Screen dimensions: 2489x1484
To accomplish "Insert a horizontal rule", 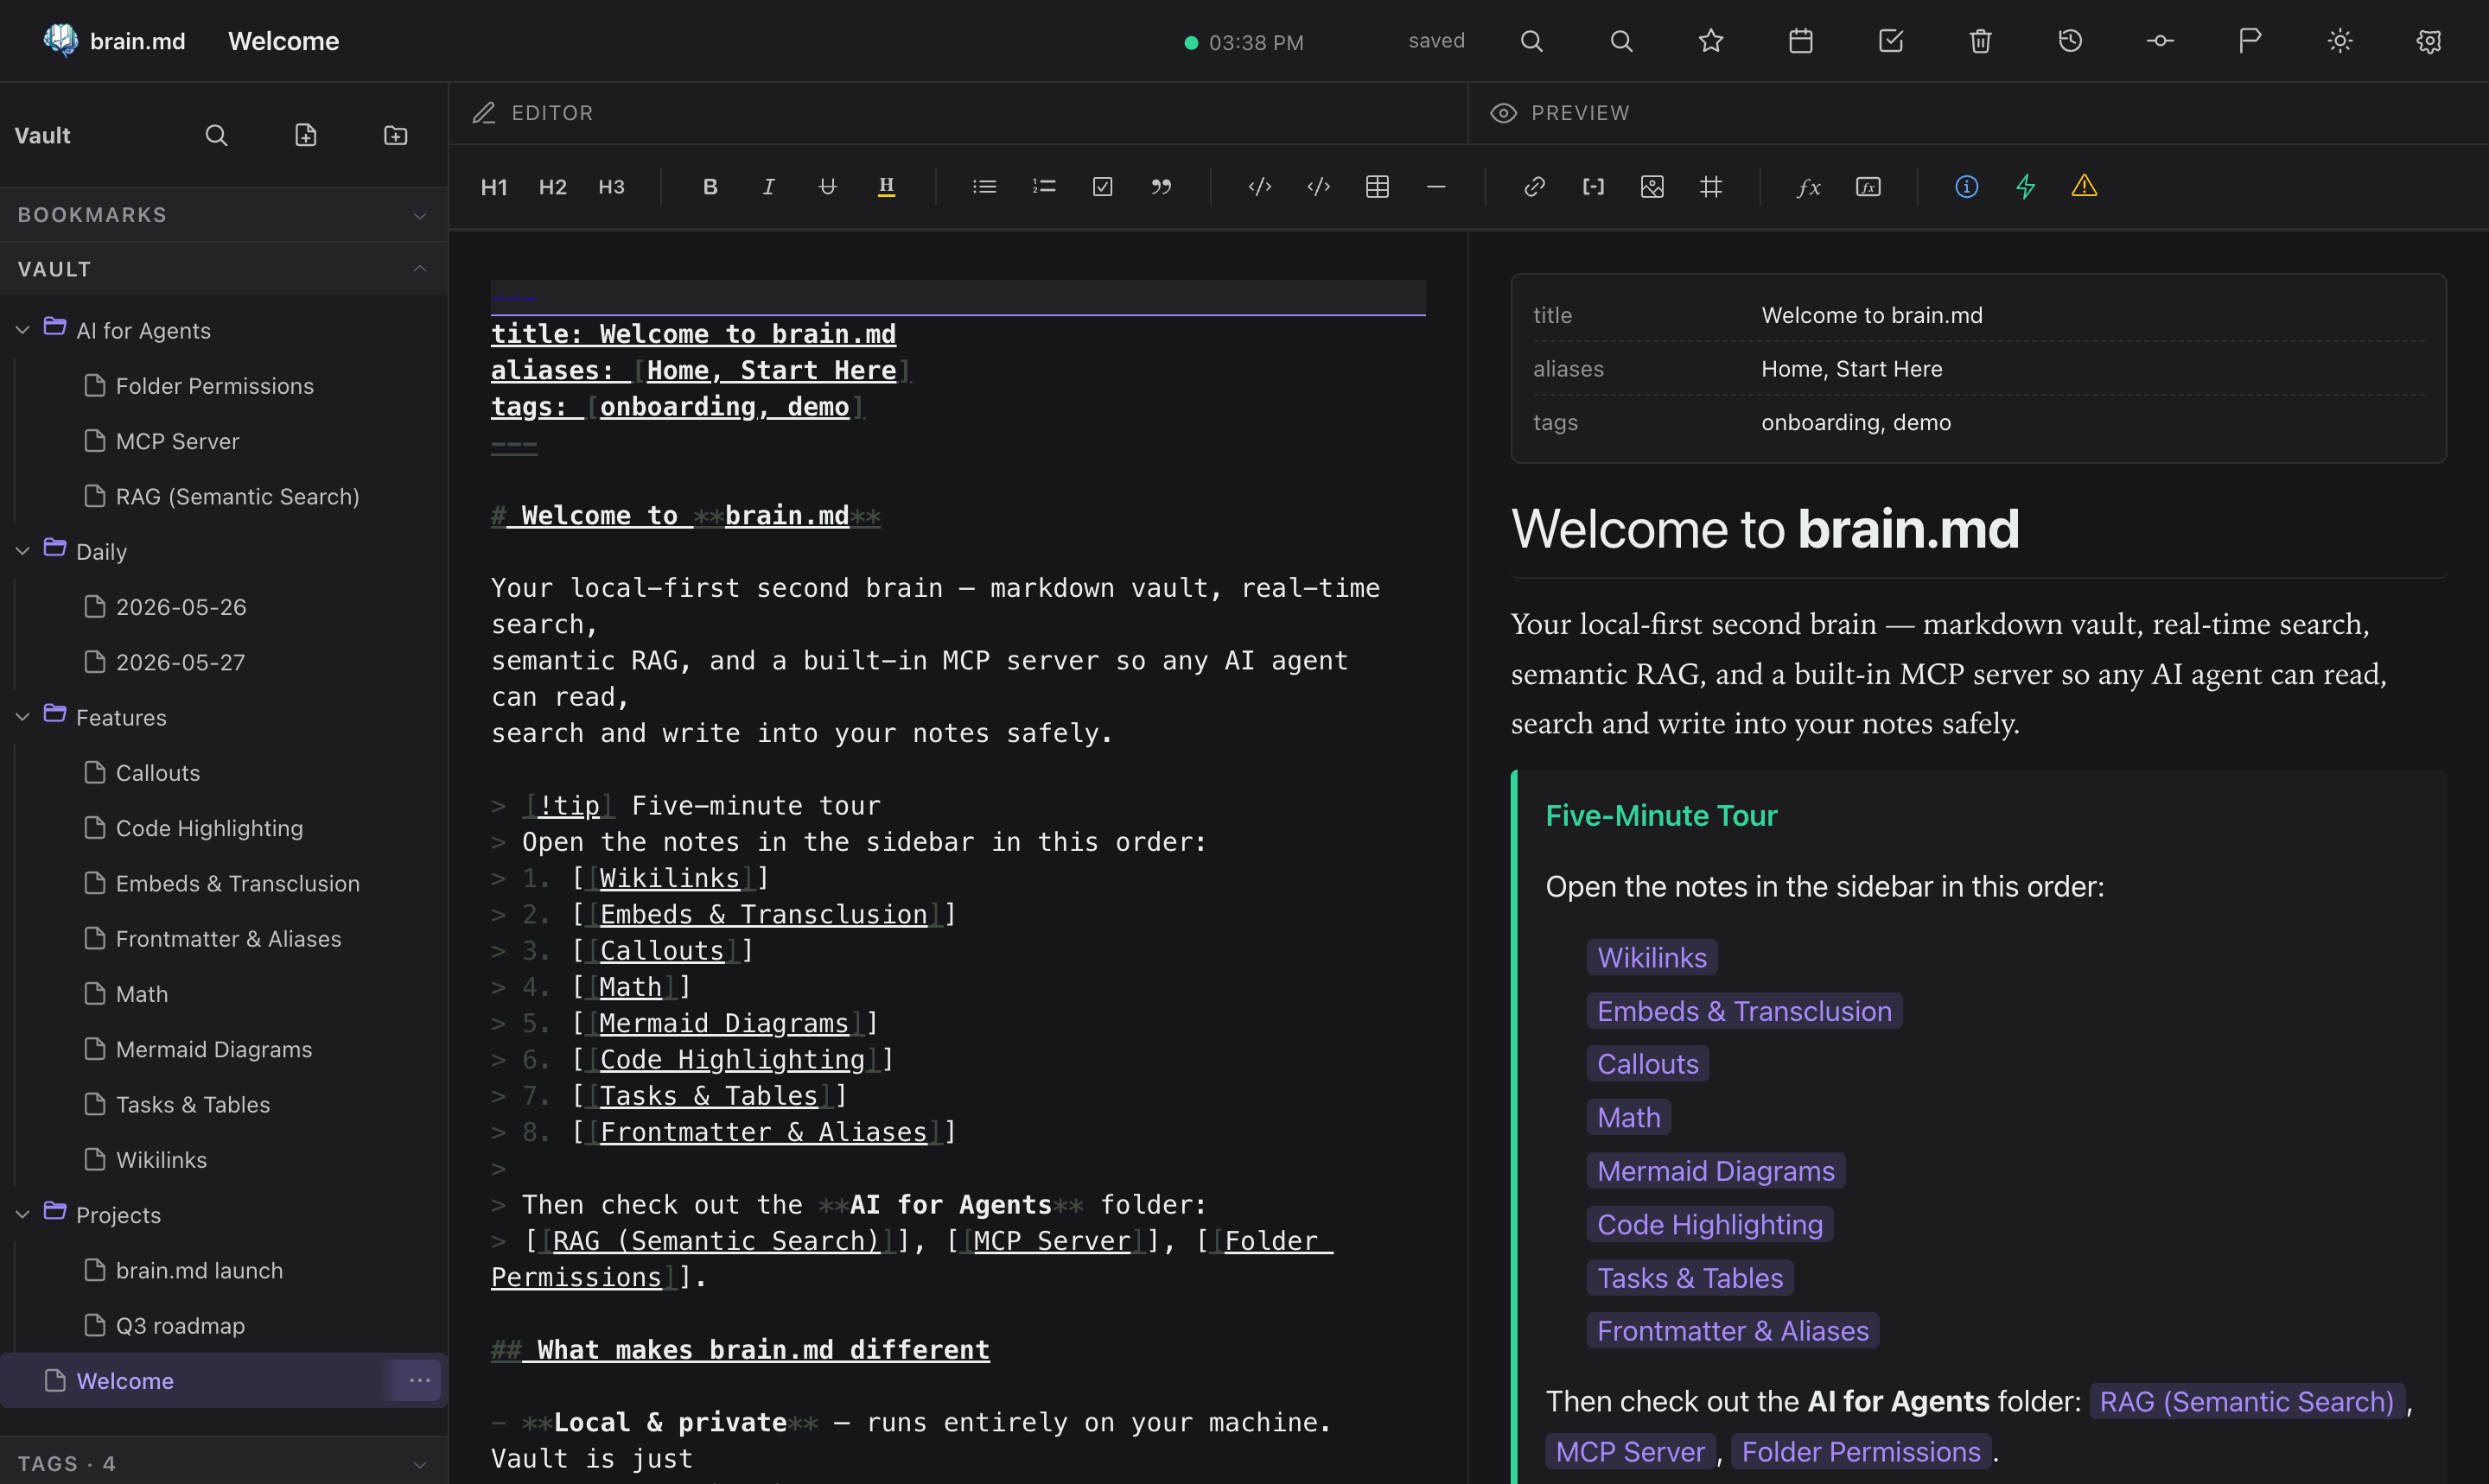I will (1435, 187).
